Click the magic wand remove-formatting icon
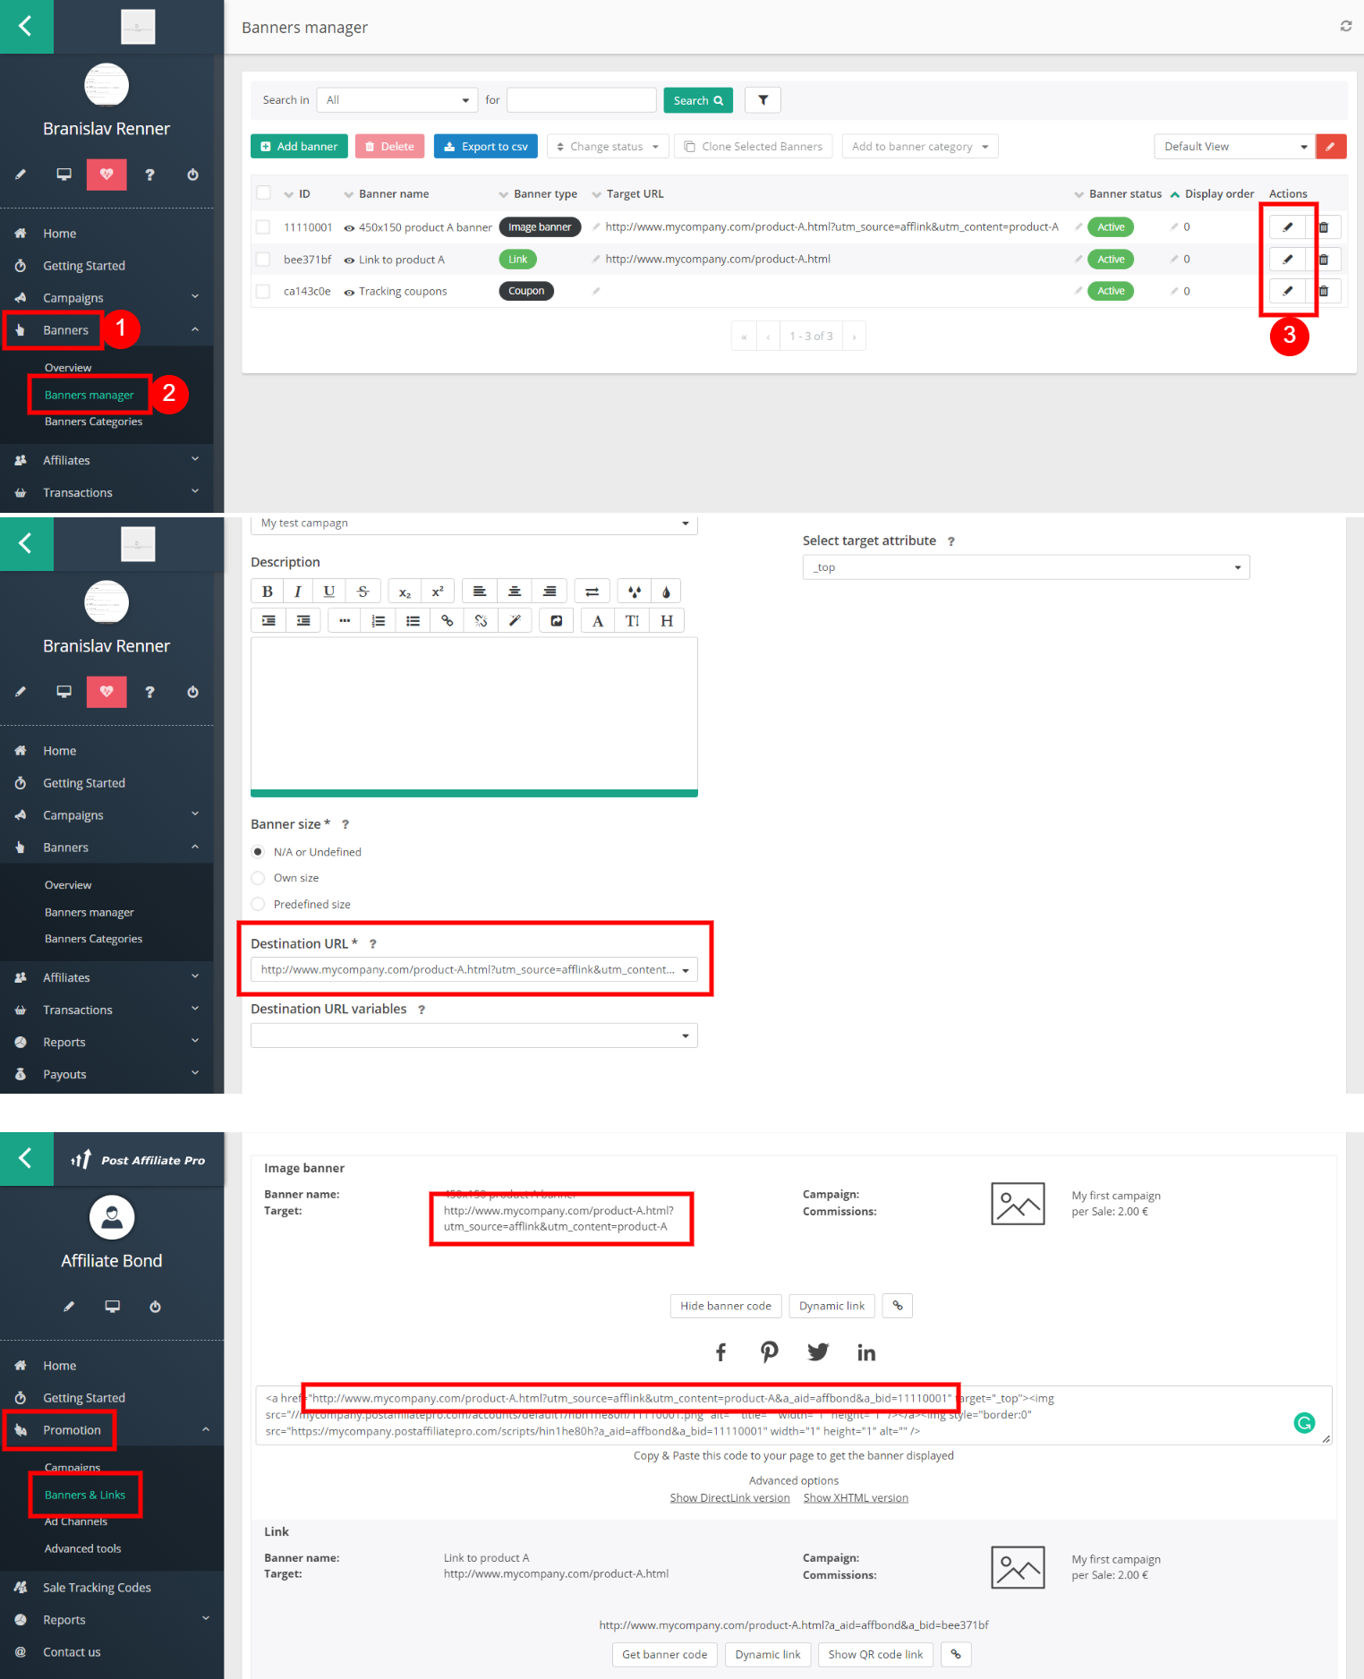 pos(515,621)
